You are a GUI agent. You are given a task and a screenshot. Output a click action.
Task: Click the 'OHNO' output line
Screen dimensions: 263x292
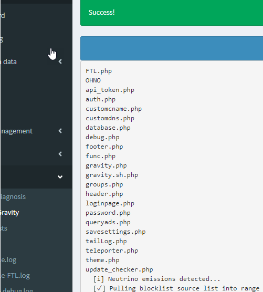93,80
